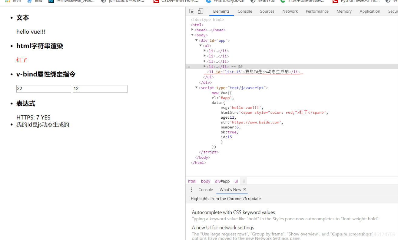398x240 pixels.
Task: Select ul in the breadcrumb bar
Action: click(x=236, y=181)
